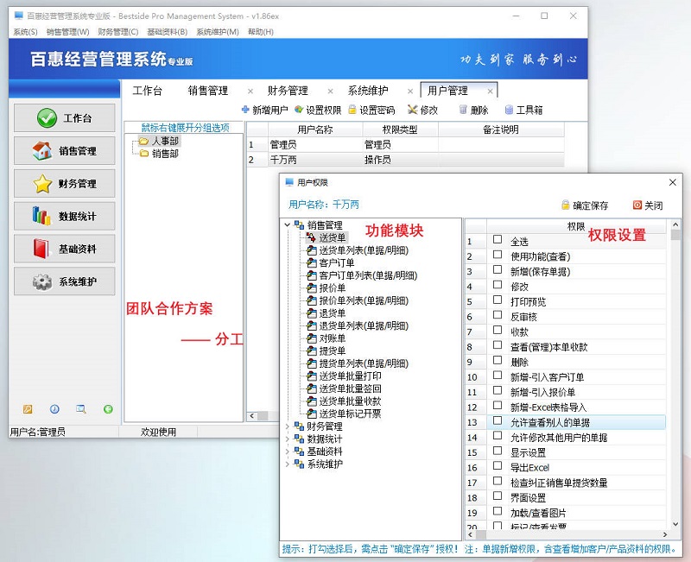The image size is (691, 562).
Task: Enable 允许查看别人的单据 checkbox
Action: coord(498,420)
